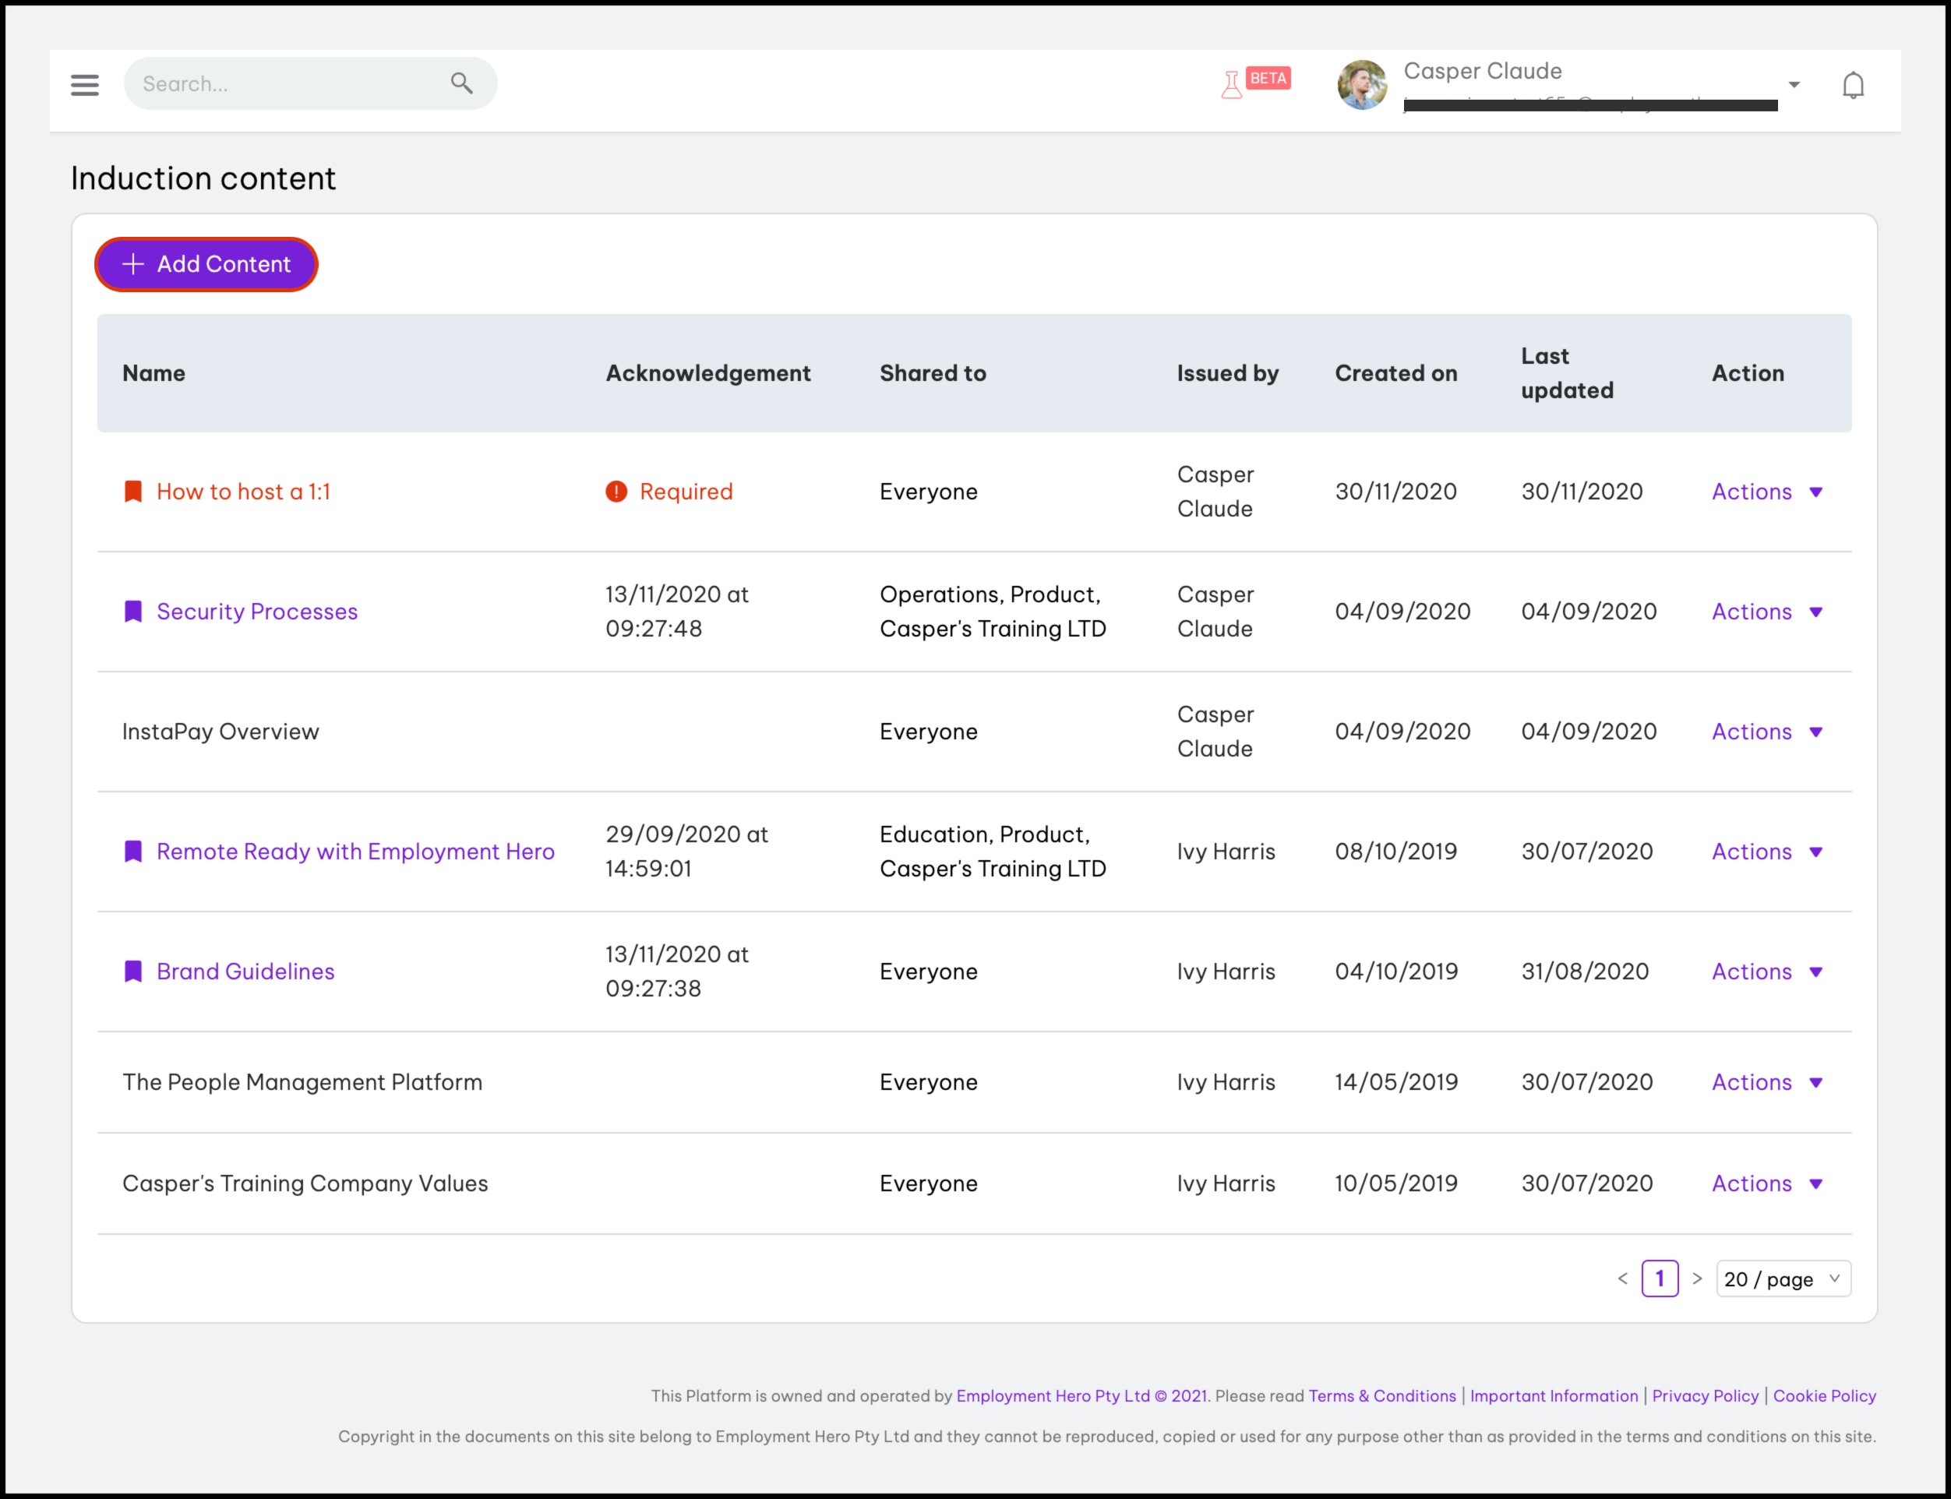Go to page 1 in pagination
1951x1499 pixels.
1660,1279
